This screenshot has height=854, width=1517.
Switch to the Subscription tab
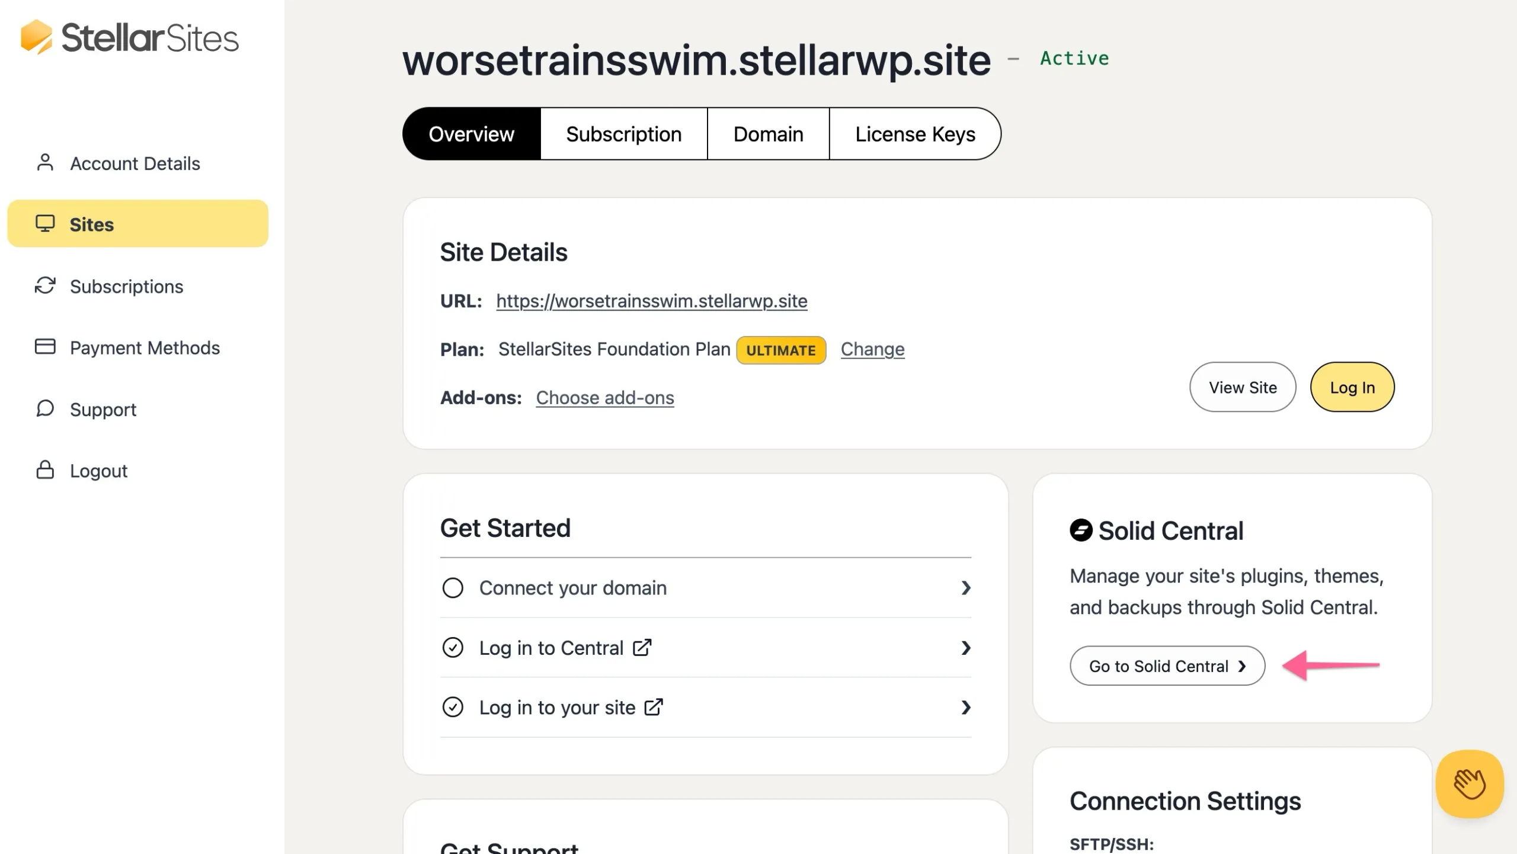(623, 133)
